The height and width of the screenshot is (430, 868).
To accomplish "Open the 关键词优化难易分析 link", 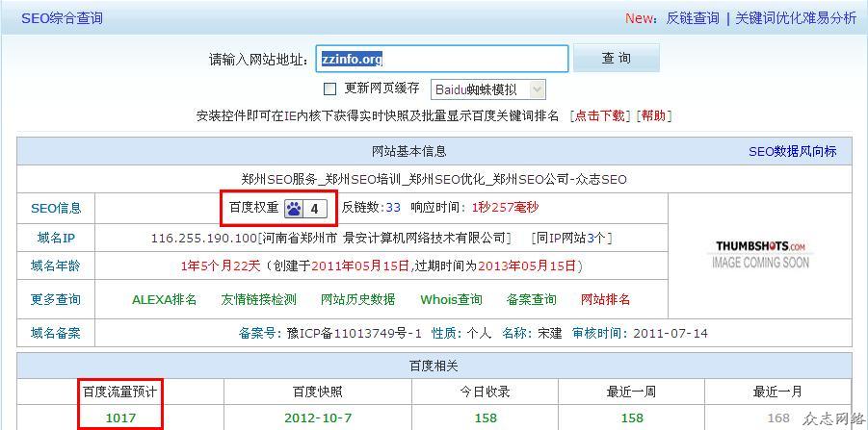I will pos(796,18).
